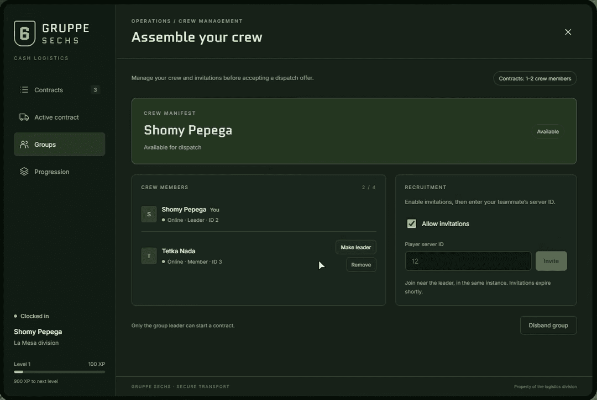The width and height of the screenshot is (597, 400).
Task: Click the 'Contracts: 1–2 crew members' pill
Action: click(535, 79)
